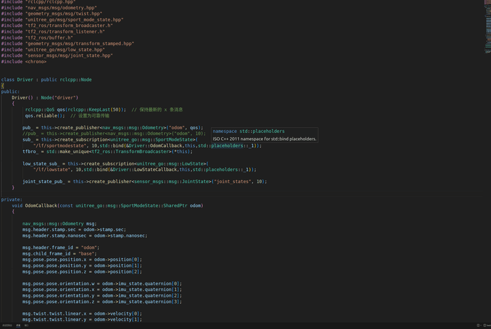Click the 'msg.pose.pose.position.z' line
Viewport: 491px width, 329px height.
[x=82, y=272]
